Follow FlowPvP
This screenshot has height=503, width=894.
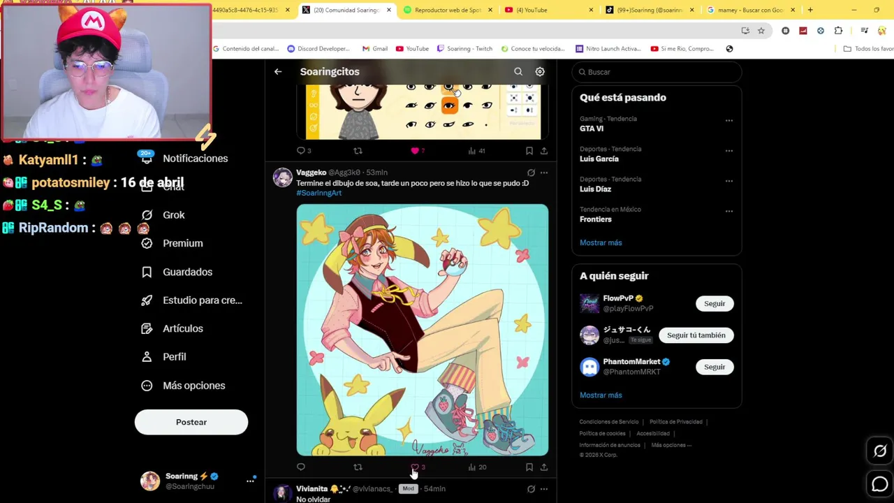pos(715,304)
